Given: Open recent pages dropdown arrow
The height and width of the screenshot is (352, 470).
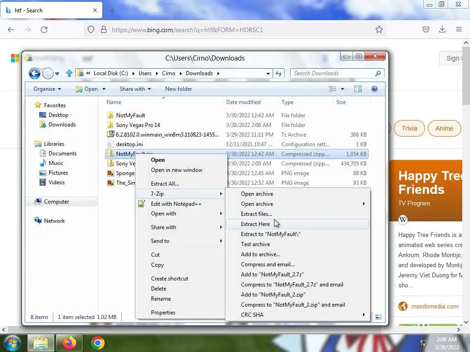Looking at the screenshot, I should [57, 73].
